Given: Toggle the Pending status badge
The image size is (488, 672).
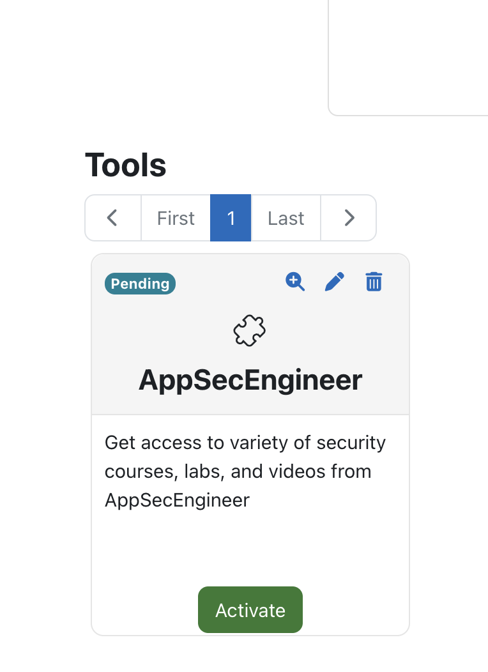Looking at the screenshot, I should [140, 284].
